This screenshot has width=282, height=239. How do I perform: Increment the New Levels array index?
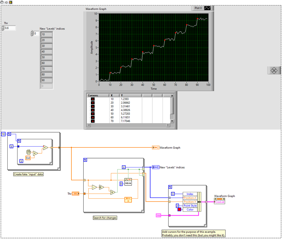coord(32,32)
